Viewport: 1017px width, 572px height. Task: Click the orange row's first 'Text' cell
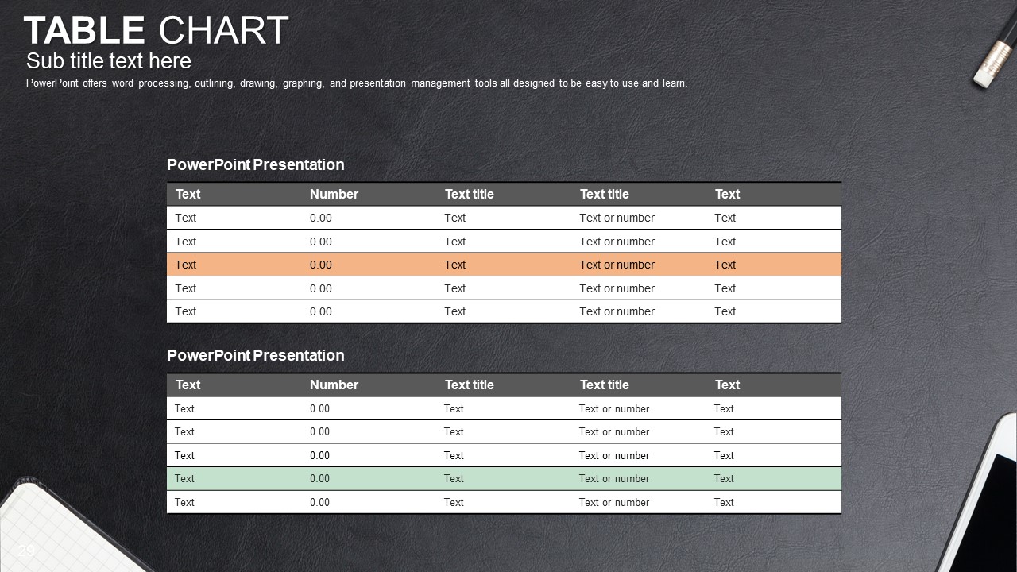[x=186, y=265]
